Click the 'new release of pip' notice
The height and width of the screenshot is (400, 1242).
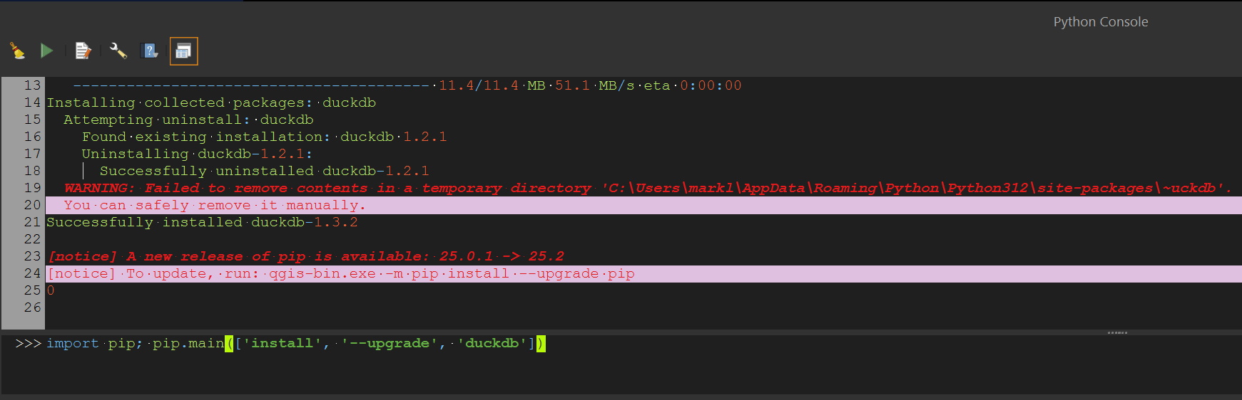pyautogui.click(x=305, y=257)
